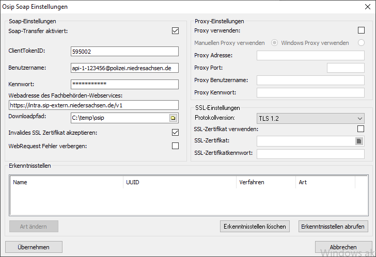The width and height of the screenshot is (376, 257).
Task: Click into the ClientTokenID field
Action: (x=124, y=51)
